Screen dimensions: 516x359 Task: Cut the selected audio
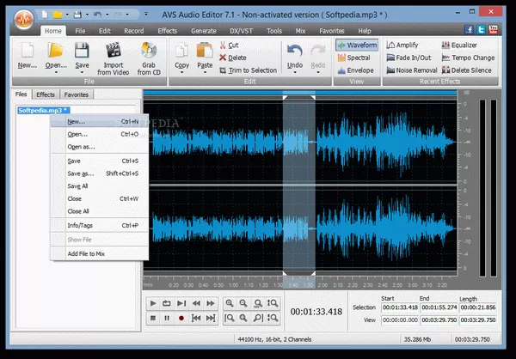pos(229,45)
